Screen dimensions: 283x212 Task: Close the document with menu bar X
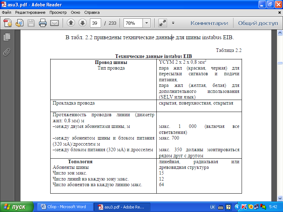(x=279, y=13)
